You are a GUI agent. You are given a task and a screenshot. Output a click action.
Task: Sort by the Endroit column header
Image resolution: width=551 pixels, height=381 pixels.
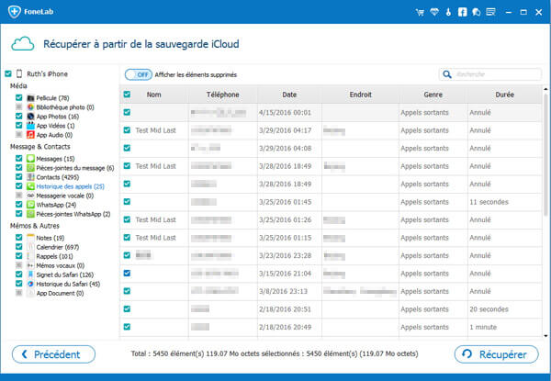pyautogui.click(x=361, y=95)
